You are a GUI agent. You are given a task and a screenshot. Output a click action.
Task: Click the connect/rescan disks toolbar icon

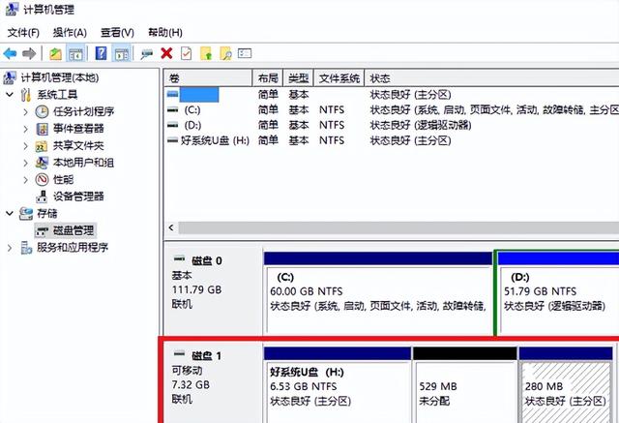tap(147, 53)
